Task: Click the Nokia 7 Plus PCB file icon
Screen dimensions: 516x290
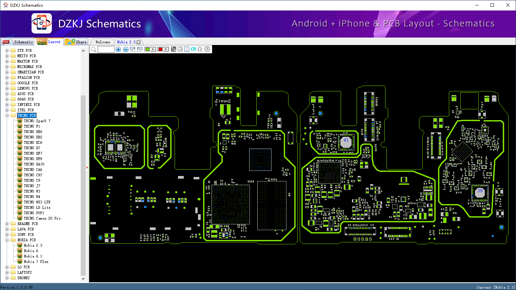Action: coord(20,262)
